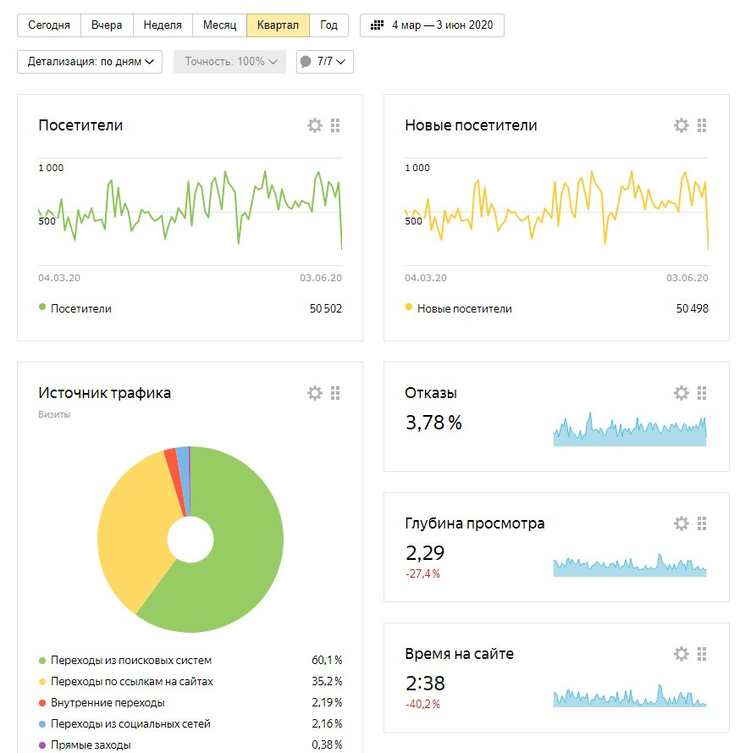This screenshot has width=745, height=753.
Task: Click Переходы по ссылкам на сайтах legend label
Action: [132, 682]
